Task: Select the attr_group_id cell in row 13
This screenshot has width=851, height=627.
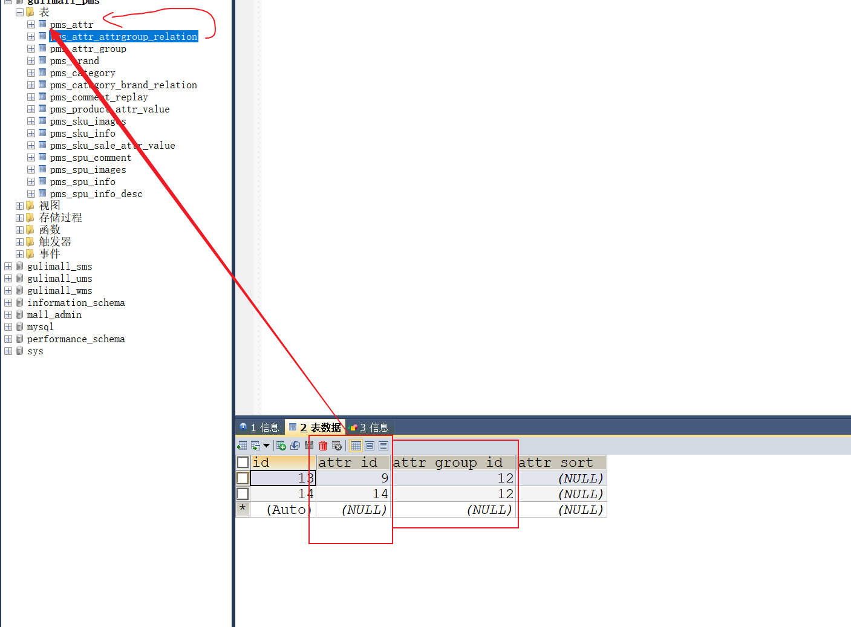Action: click(x=454, y=478)
